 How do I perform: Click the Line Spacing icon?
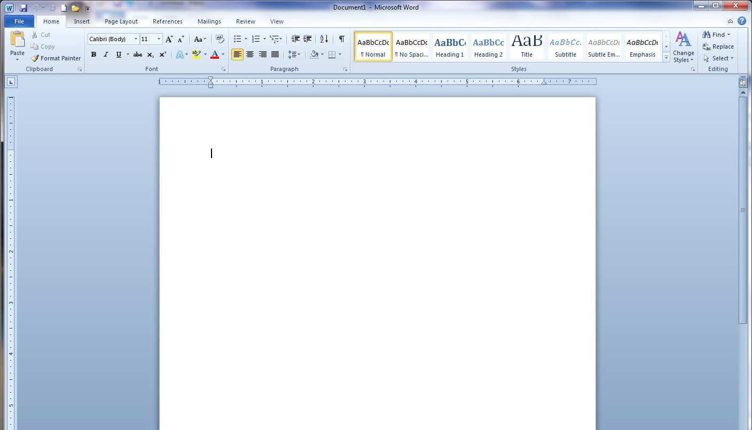click(292, 54)
